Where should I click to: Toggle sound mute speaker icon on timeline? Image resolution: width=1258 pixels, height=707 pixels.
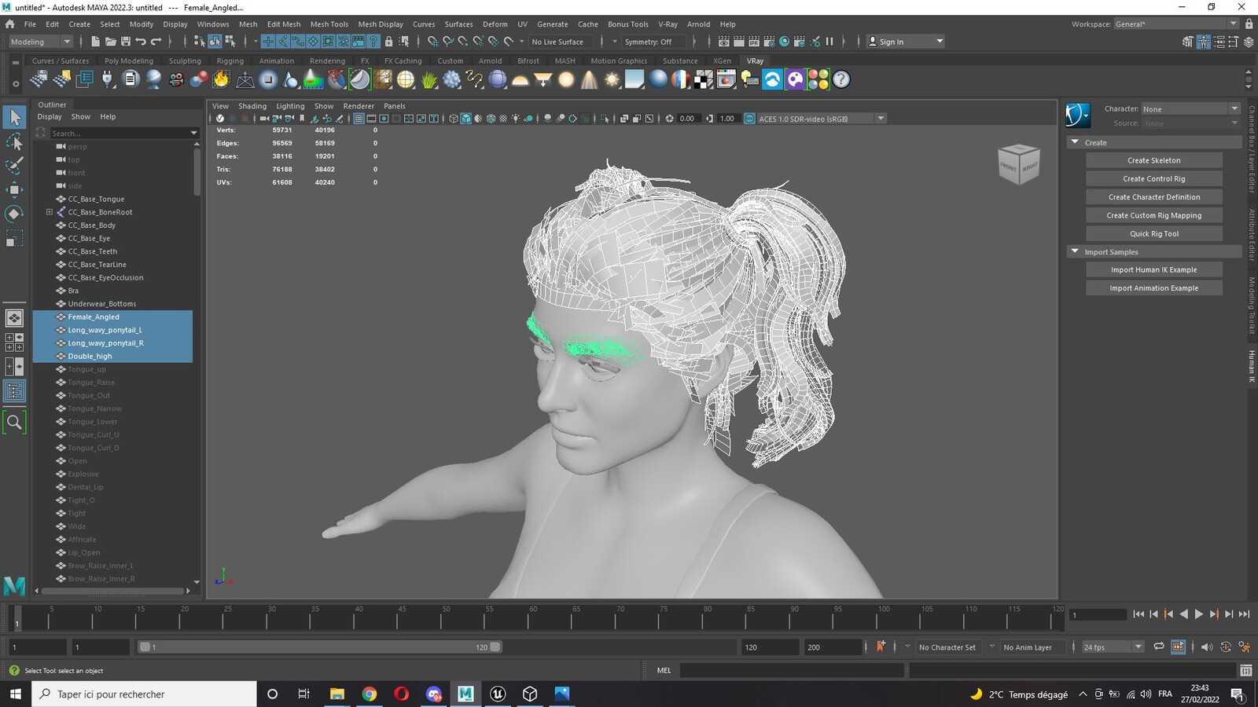(1206, 647)
